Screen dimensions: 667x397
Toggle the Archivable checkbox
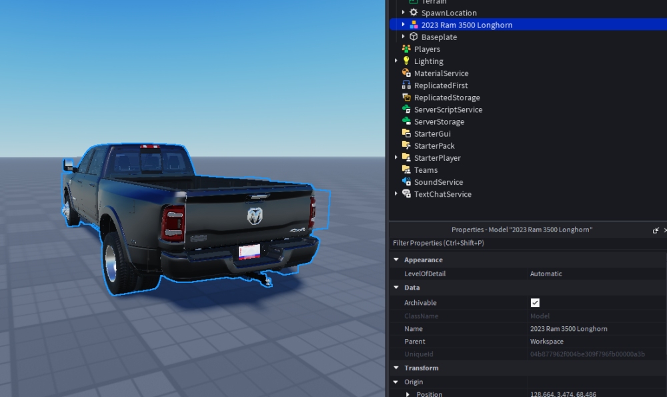(535, 302)
